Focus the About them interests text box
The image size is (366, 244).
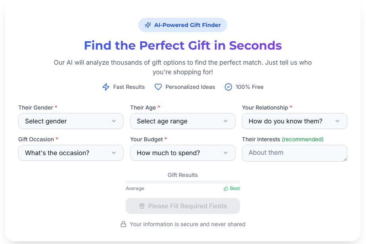click(x=293, y=153)
